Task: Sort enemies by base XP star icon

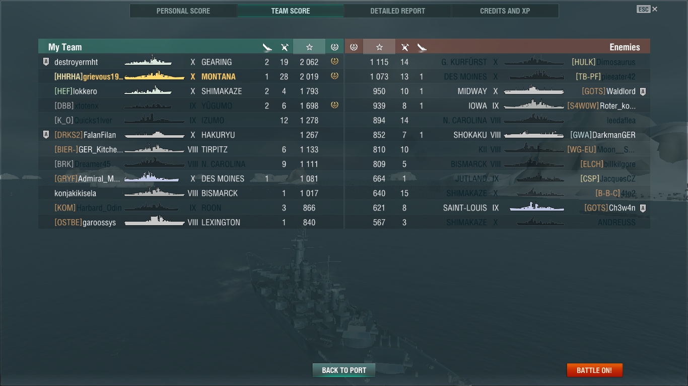Action: click(x=379, y=47)
